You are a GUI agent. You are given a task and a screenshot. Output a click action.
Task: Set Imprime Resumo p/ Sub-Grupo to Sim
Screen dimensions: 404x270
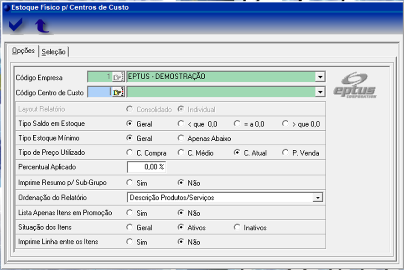click(129, 183)
